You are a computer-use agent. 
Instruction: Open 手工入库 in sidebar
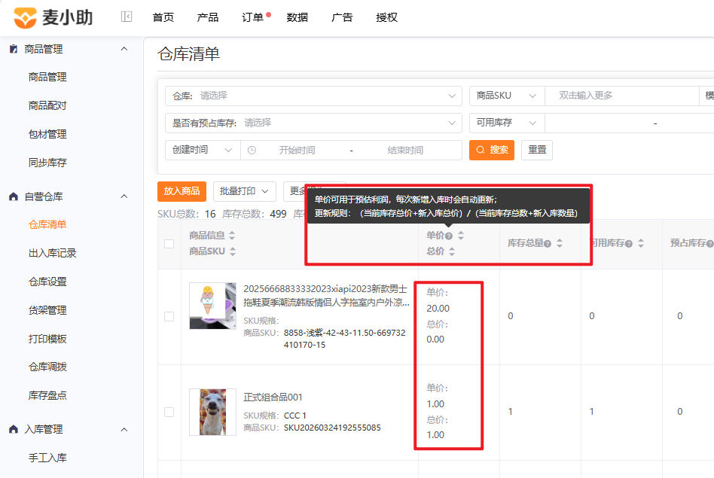click(x=47, y=458)
